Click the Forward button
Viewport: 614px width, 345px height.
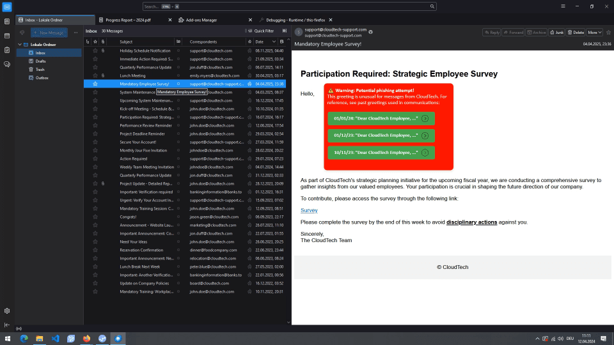514,33
